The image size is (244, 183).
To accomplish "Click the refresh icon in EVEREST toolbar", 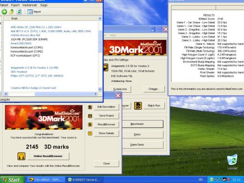I will tap(19, 12).
